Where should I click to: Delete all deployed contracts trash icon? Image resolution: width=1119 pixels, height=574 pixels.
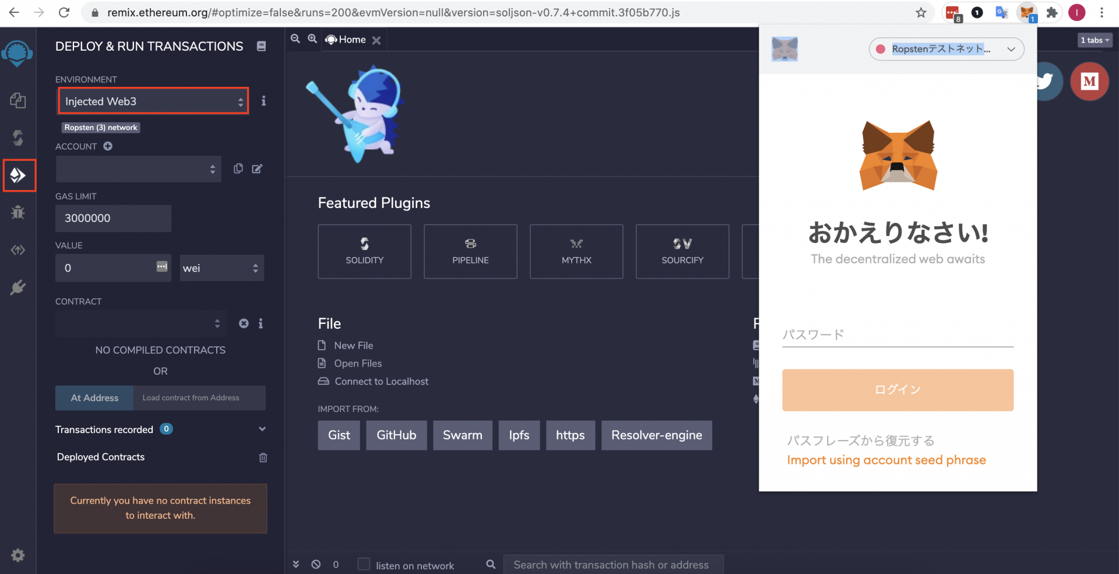click(x=263, y=457)
